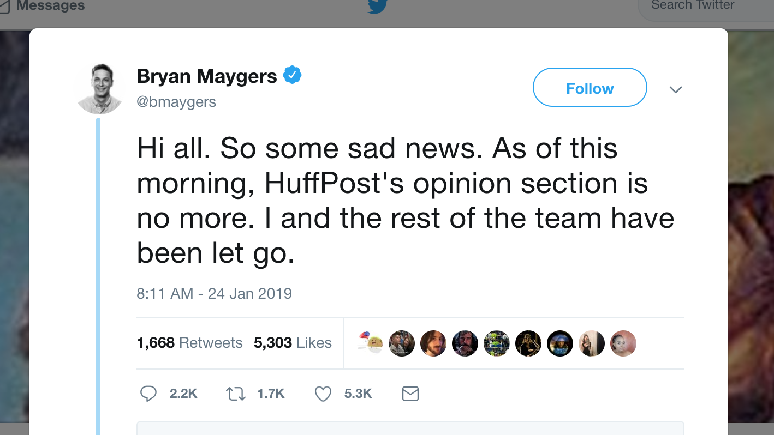This screenshot has height=435, width=774.
Task: Open the @bmaygers handle link
Action: 176,102
